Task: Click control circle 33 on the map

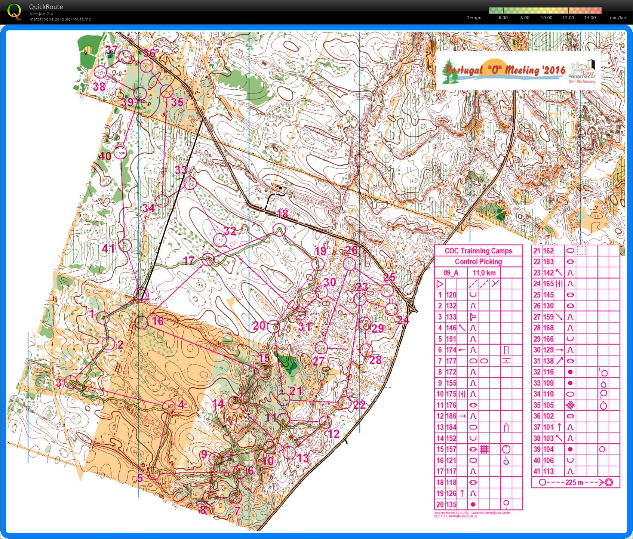Action: point(190,183)
